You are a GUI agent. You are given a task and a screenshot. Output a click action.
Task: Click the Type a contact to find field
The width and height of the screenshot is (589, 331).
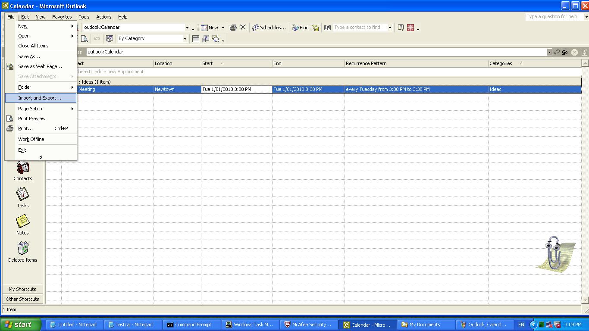pos(360,28)
